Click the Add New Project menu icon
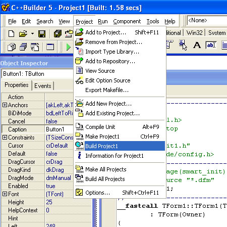Image resolution: width=227 pixels, height=227 pixels. coord(79,103)
